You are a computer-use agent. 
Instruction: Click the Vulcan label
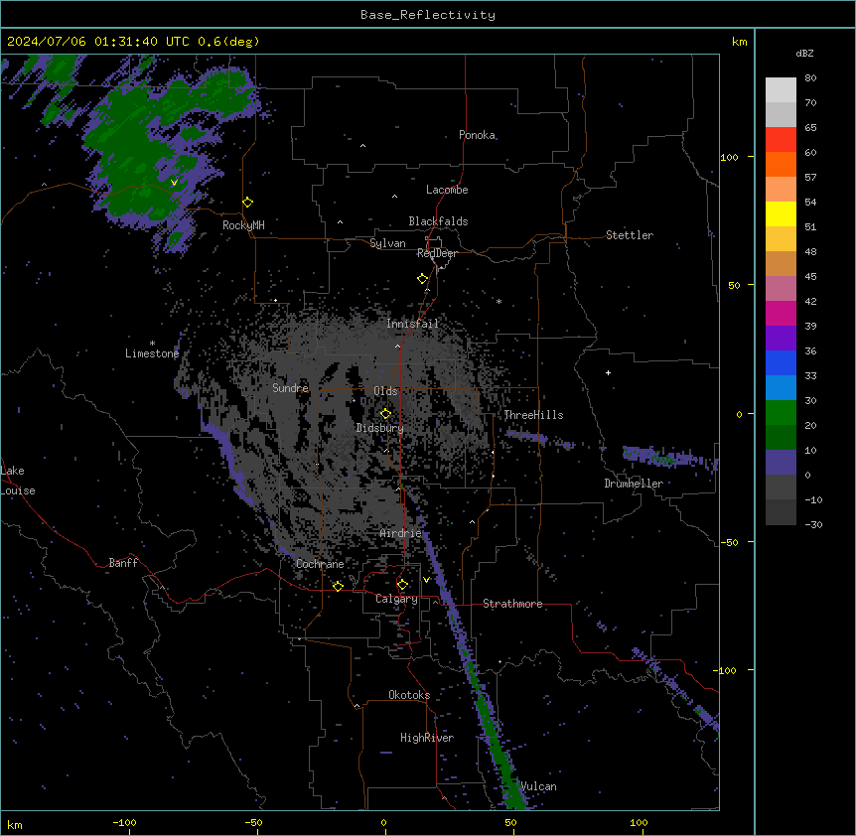tap(539, 786)
